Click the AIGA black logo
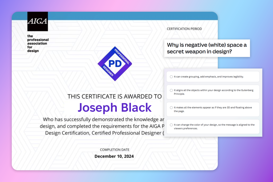This screenshot has width=273, height=182. (38, 21)
